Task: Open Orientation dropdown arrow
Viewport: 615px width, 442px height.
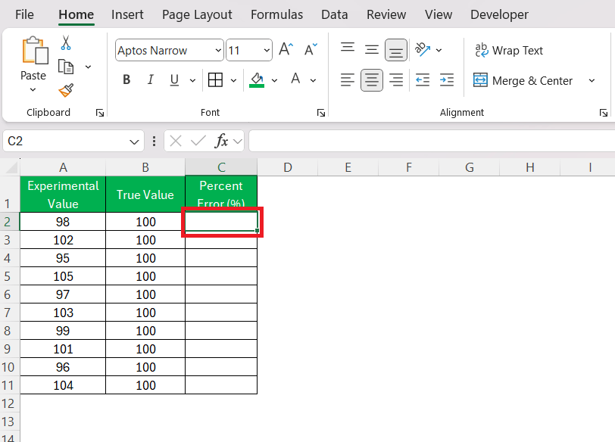Action: [x=439, y=50]
